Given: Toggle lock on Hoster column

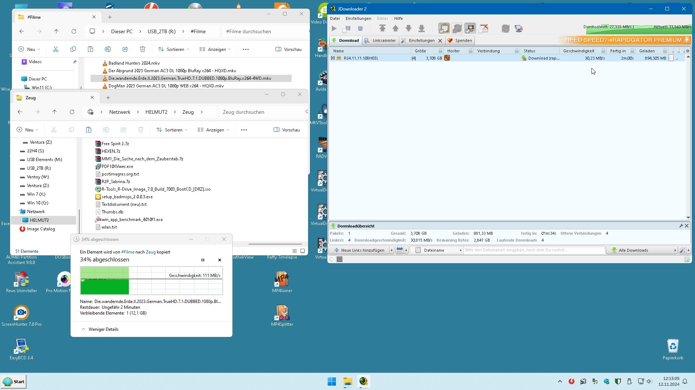Looking at the screenshot, I should 471,51.
